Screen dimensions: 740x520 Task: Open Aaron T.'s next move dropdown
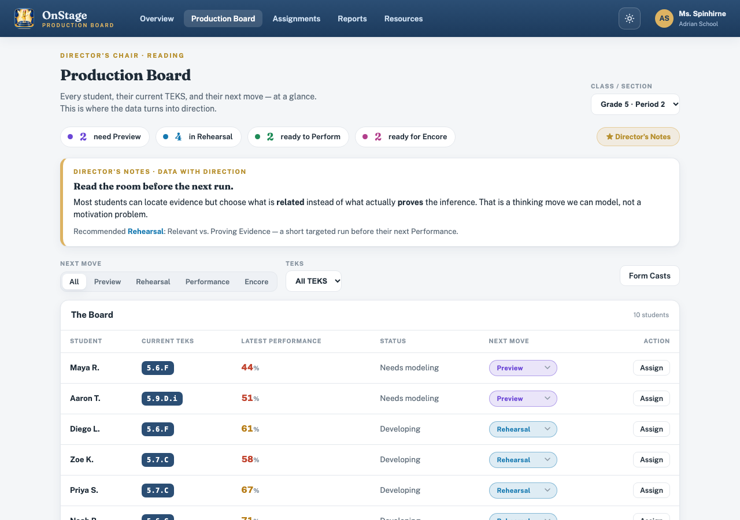[523, 399]
